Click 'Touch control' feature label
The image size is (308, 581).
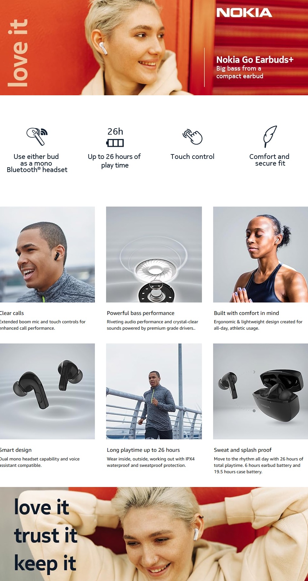point(192,157)
